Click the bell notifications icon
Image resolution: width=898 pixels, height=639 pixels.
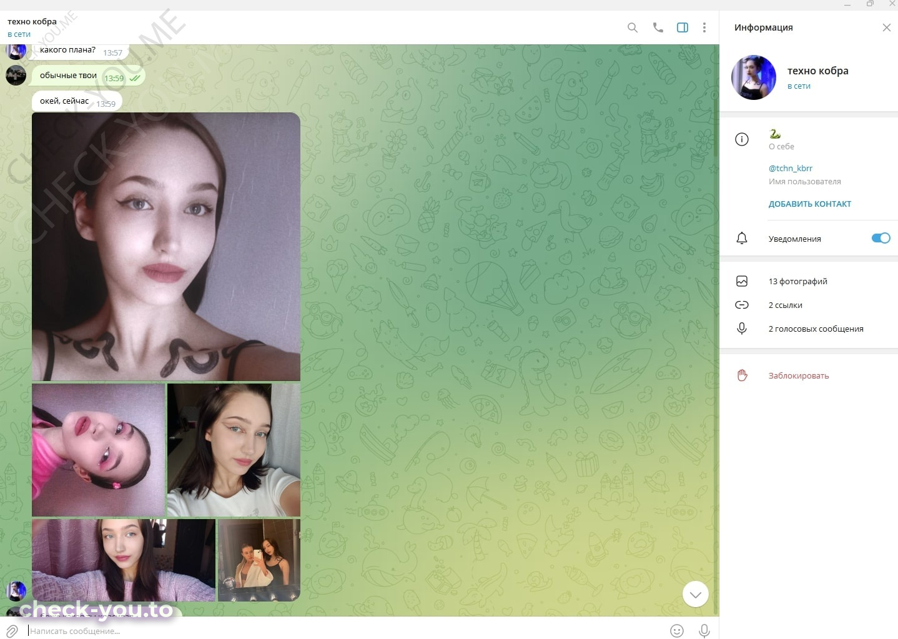point(742,238)
